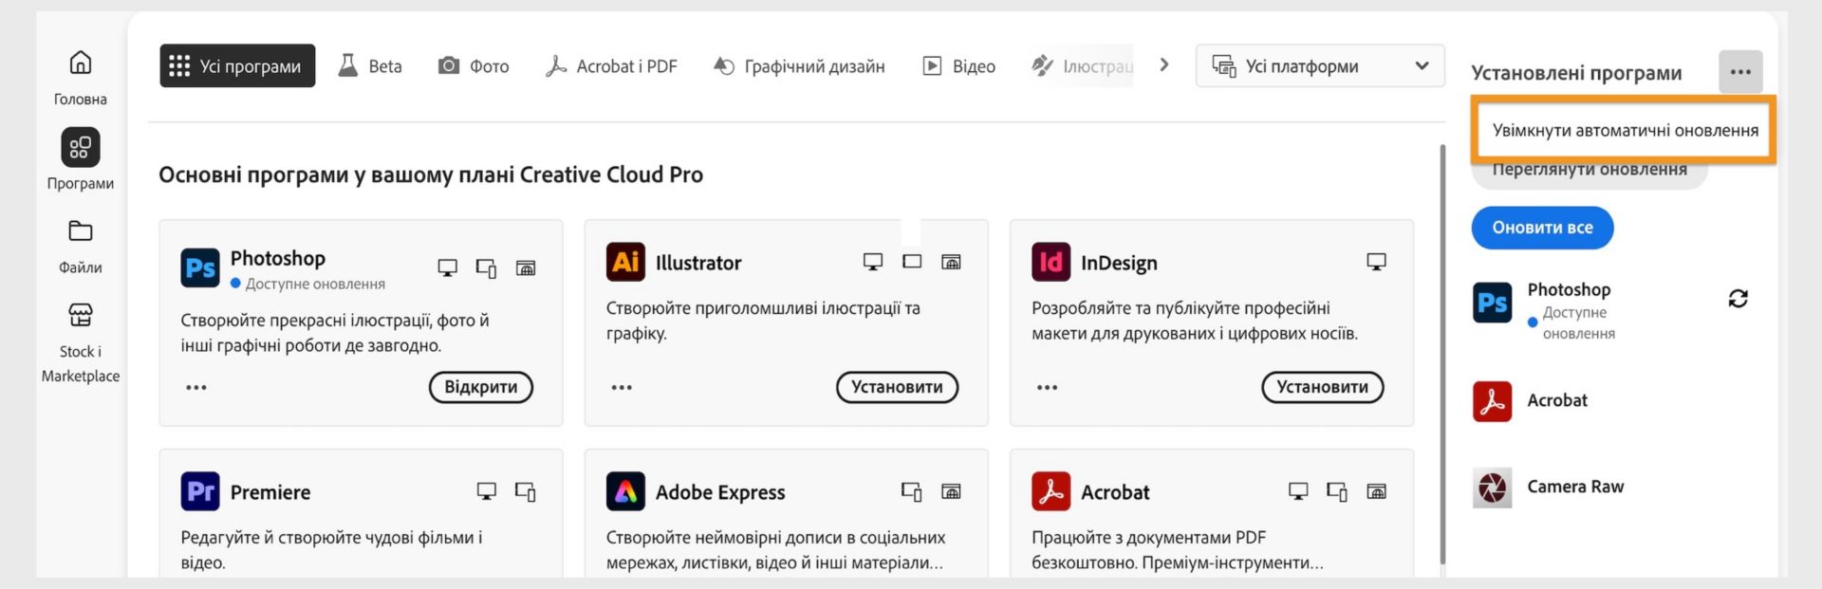1822x589 pixels.
Task: Click Camera Raw icon in installed programs list
Action: [1492, 488]
